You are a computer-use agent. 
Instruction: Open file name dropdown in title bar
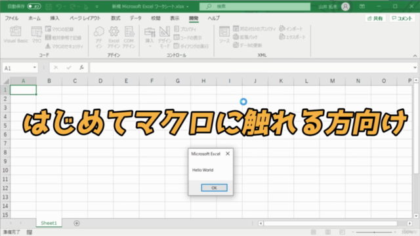(x=188, y=7)
